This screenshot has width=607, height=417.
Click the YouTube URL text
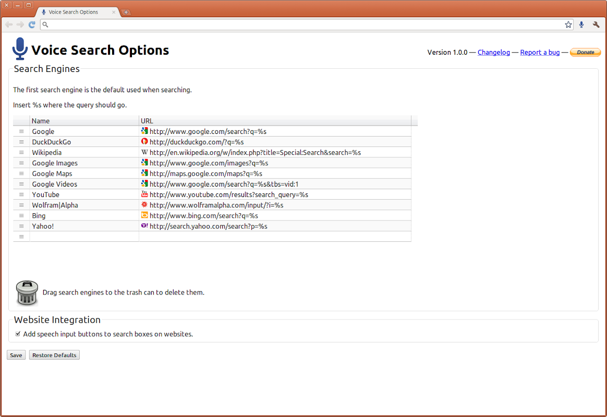229,194
